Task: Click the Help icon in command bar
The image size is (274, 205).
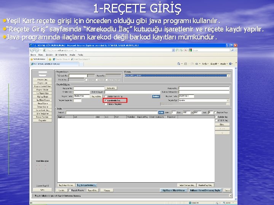Action: 230,64
